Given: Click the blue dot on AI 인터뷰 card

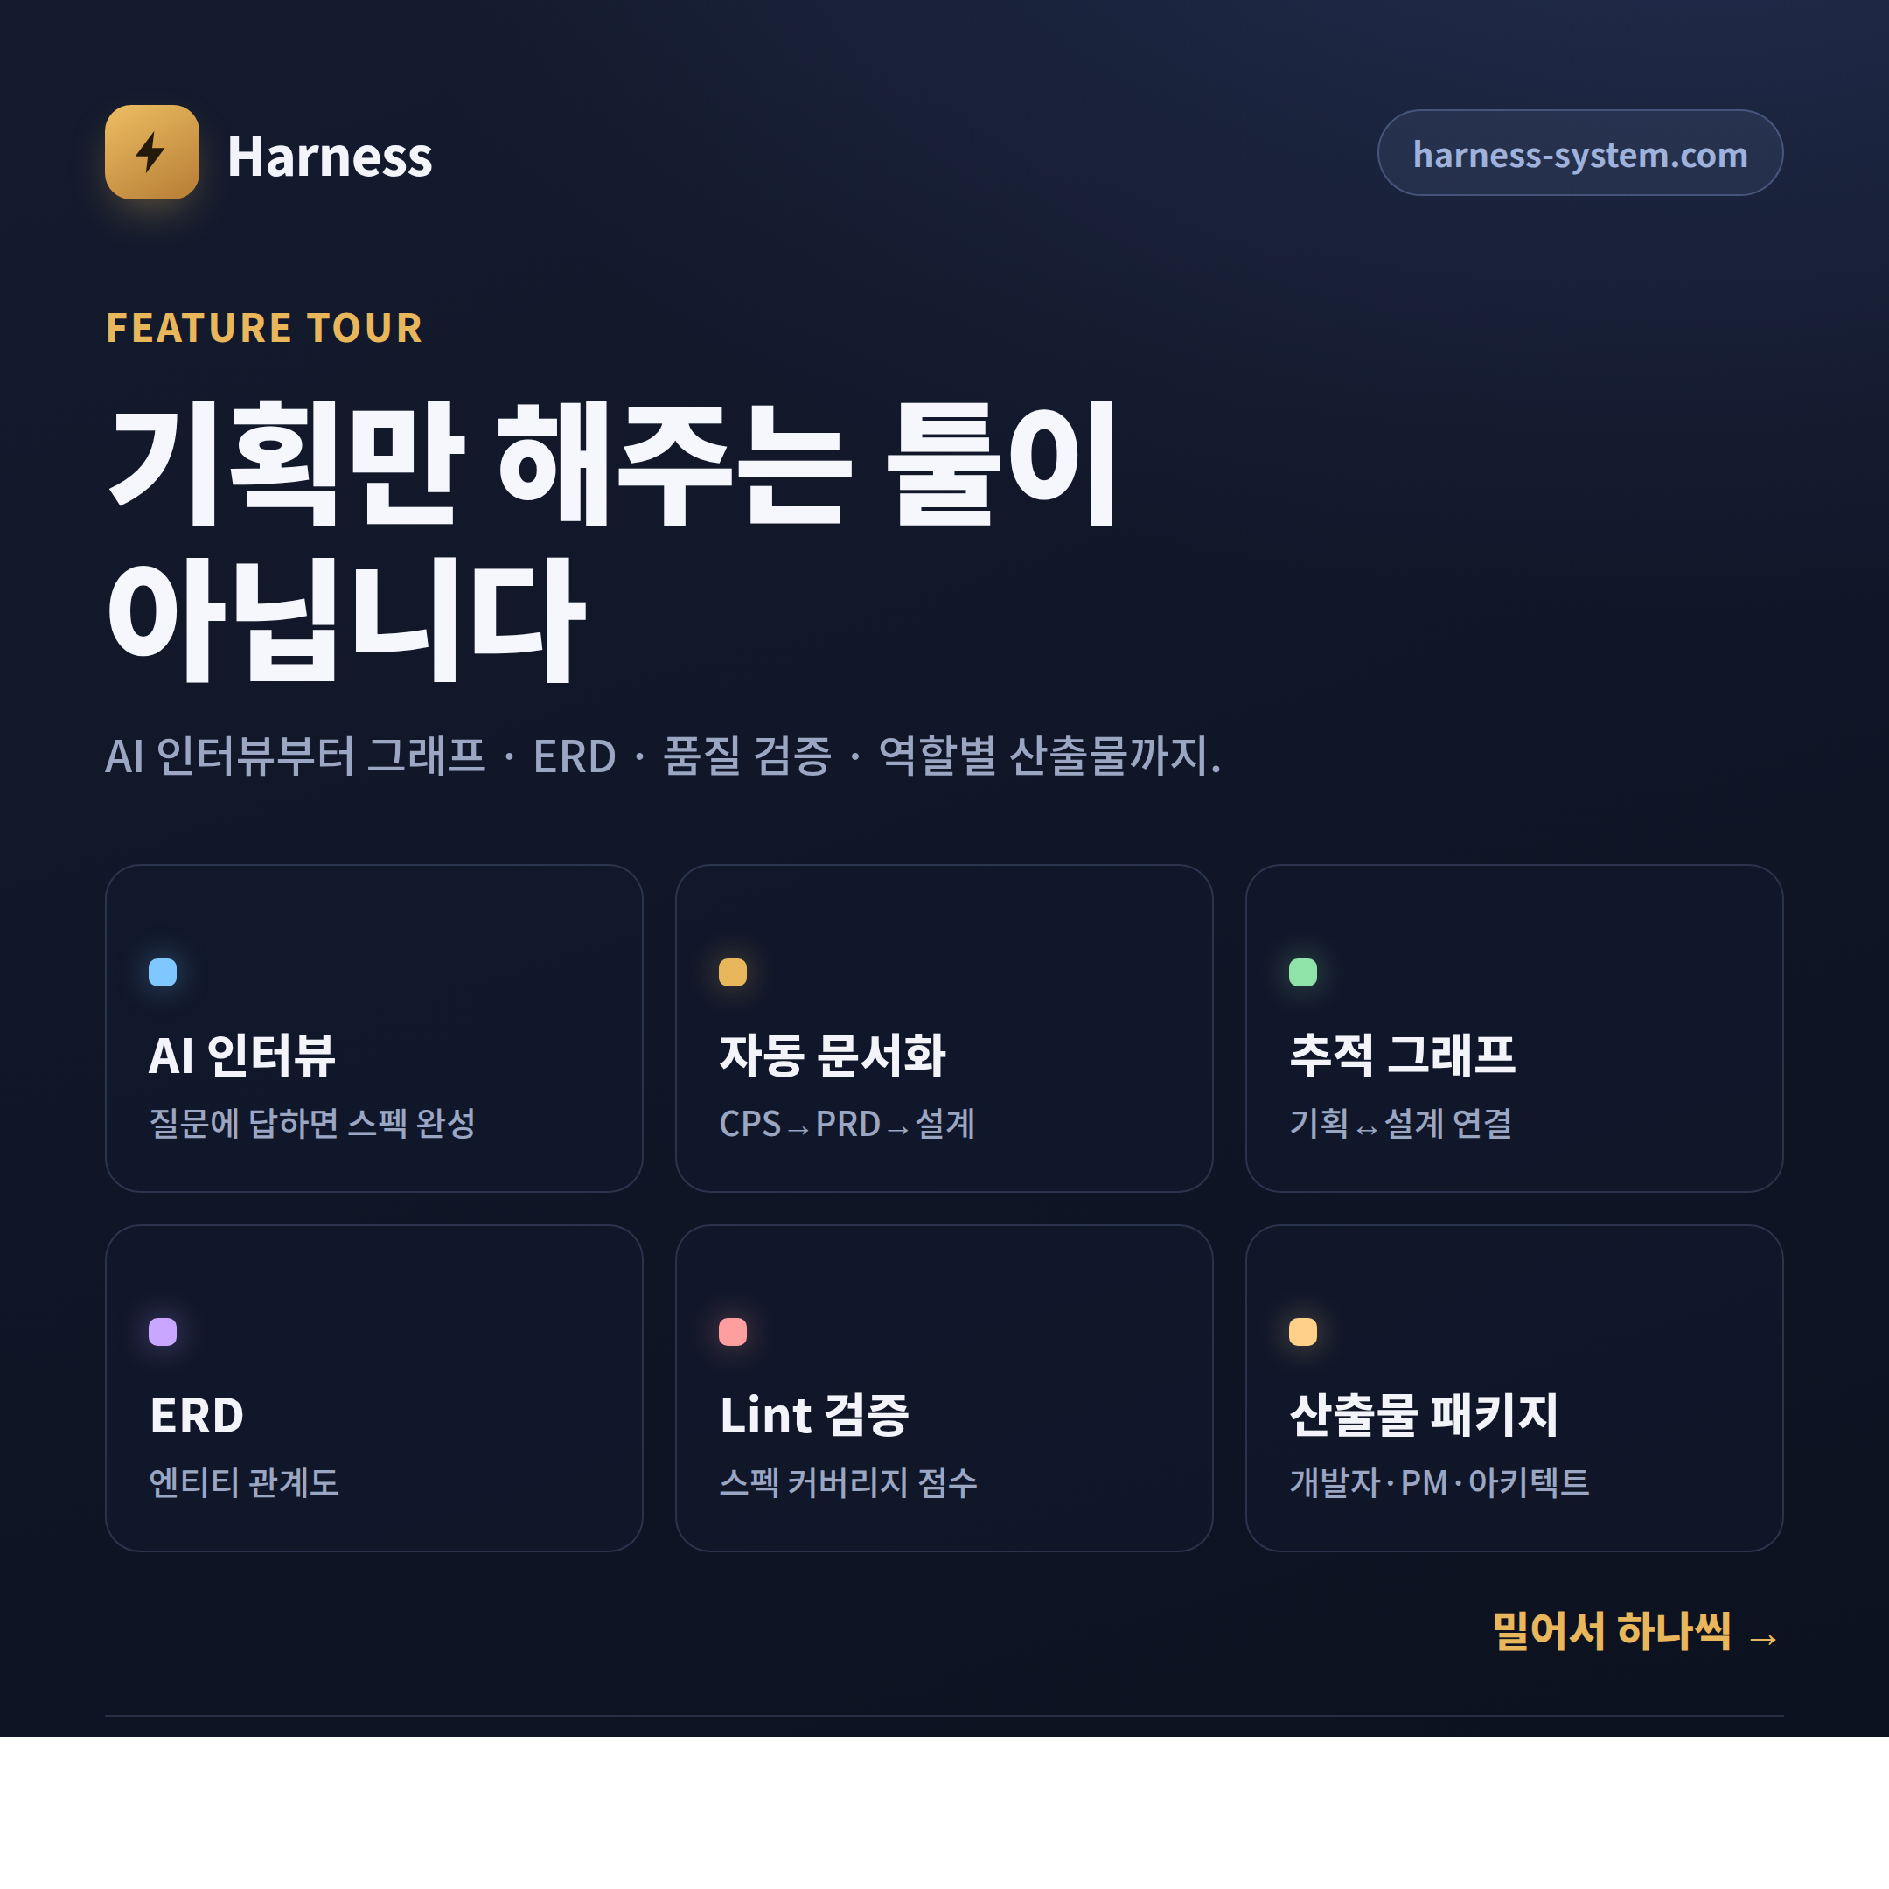Looking at the screenshot, I should click(x=163, y=972).
